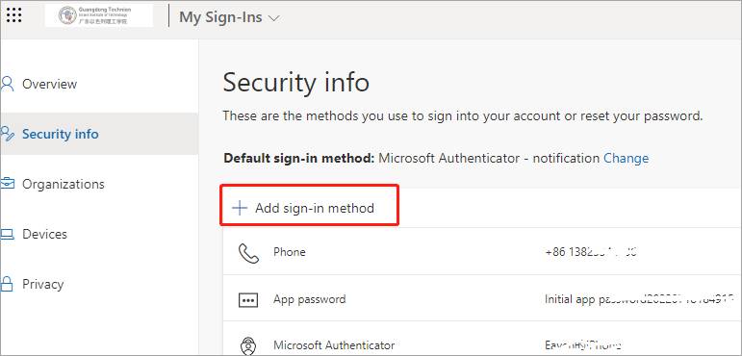The image size is (742, 356).
Task: Select the App password row
Action: 482,298
